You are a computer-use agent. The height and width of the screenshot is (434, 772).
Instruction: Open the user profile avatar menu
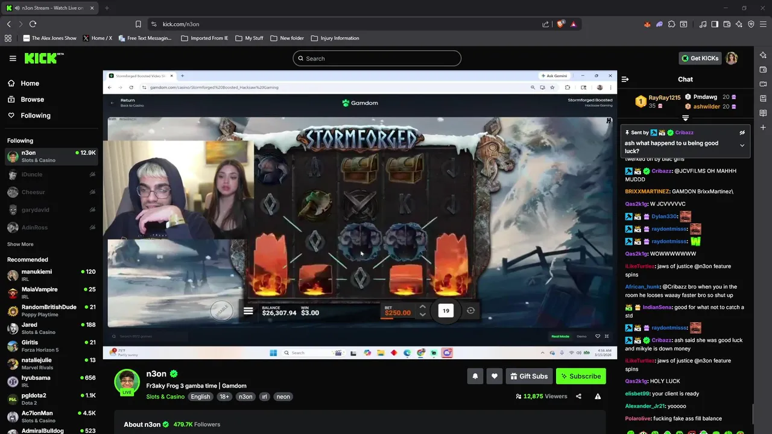pyautogui.click(x=732, y=58)
